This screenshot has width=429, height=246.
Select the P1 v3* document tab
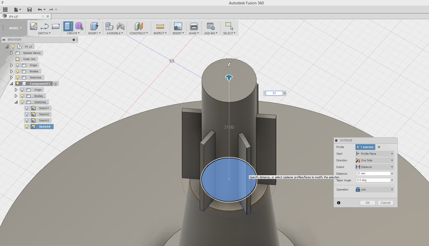pyautogui.click(x=25, y=17)
